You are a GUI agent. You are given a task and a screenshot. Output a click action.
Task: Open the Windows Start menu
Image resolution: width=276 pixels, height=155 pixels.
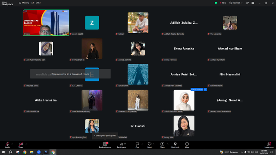3,152
